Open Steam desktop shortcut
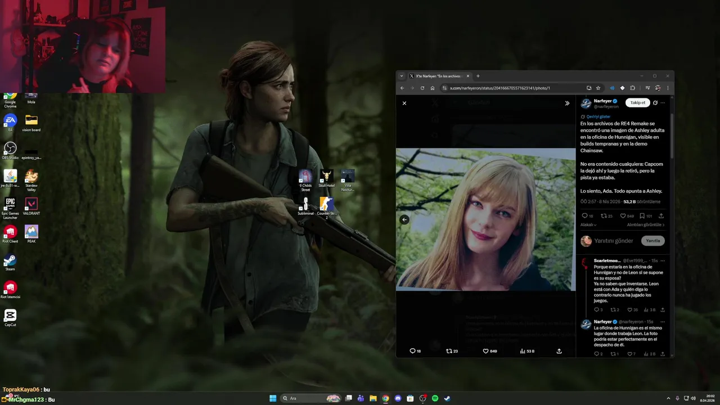 (x=10, y=263)
